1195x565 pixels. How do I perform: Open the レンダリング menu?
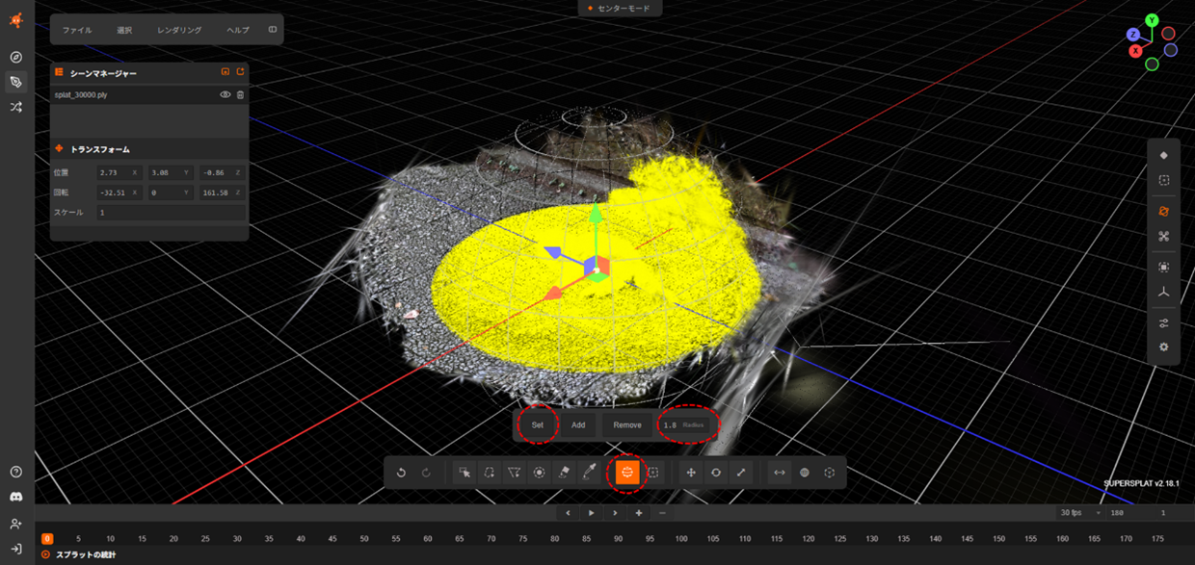179,30
